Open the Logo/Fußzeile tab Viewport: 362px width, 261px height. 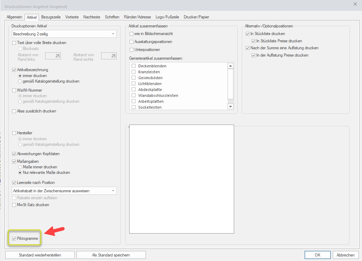click(167, 17)
